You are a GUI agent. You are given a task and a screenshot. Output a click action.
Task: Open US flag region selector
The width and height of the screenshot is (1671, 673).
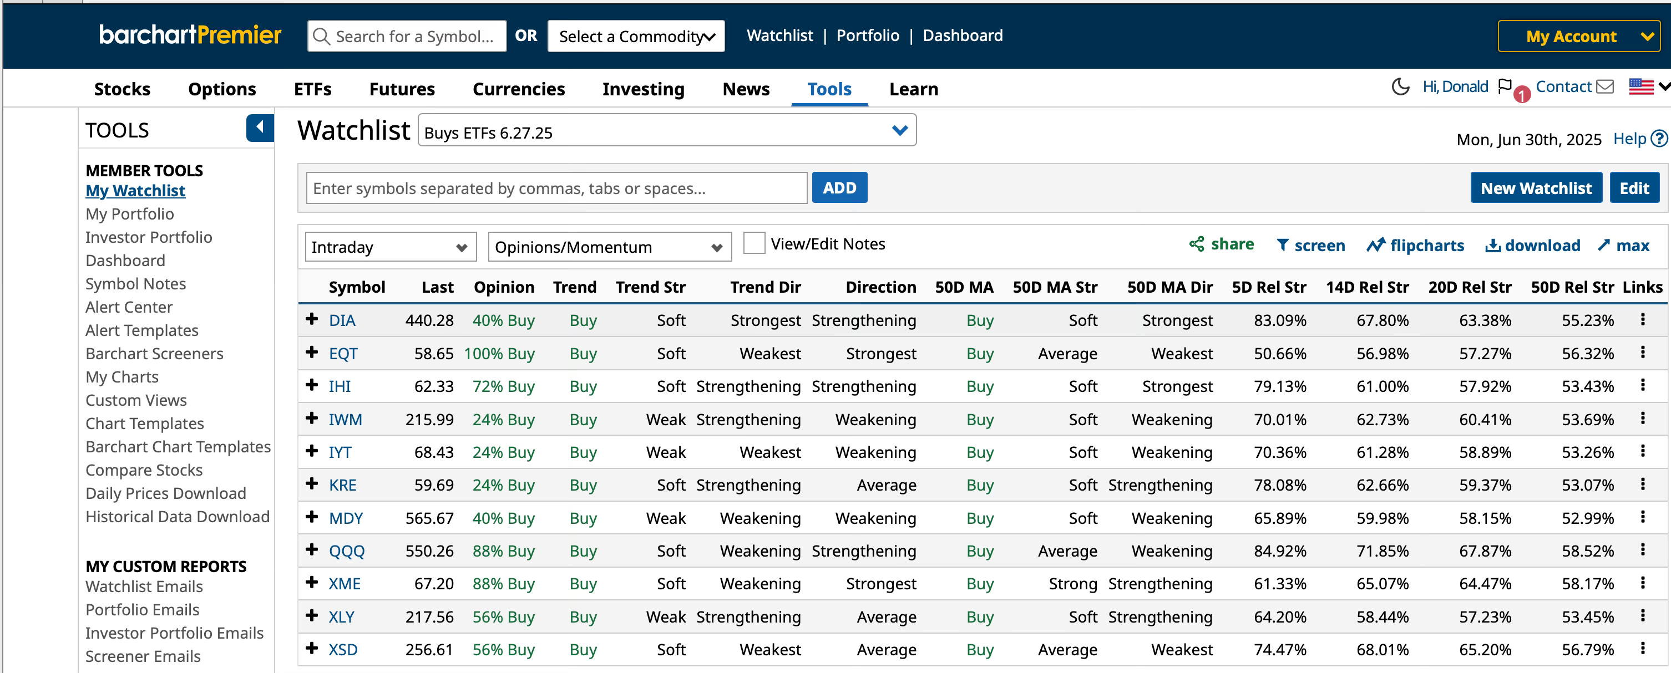coord(1648,86)
